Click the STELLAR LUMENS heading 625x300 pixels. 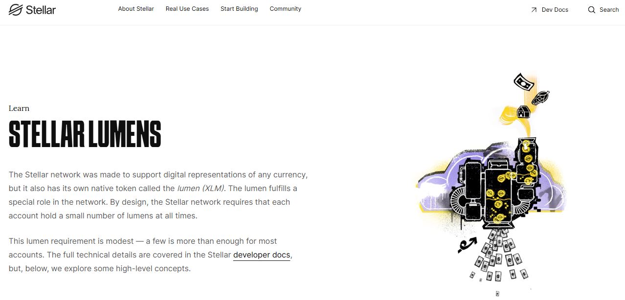[x=85, y=134]
